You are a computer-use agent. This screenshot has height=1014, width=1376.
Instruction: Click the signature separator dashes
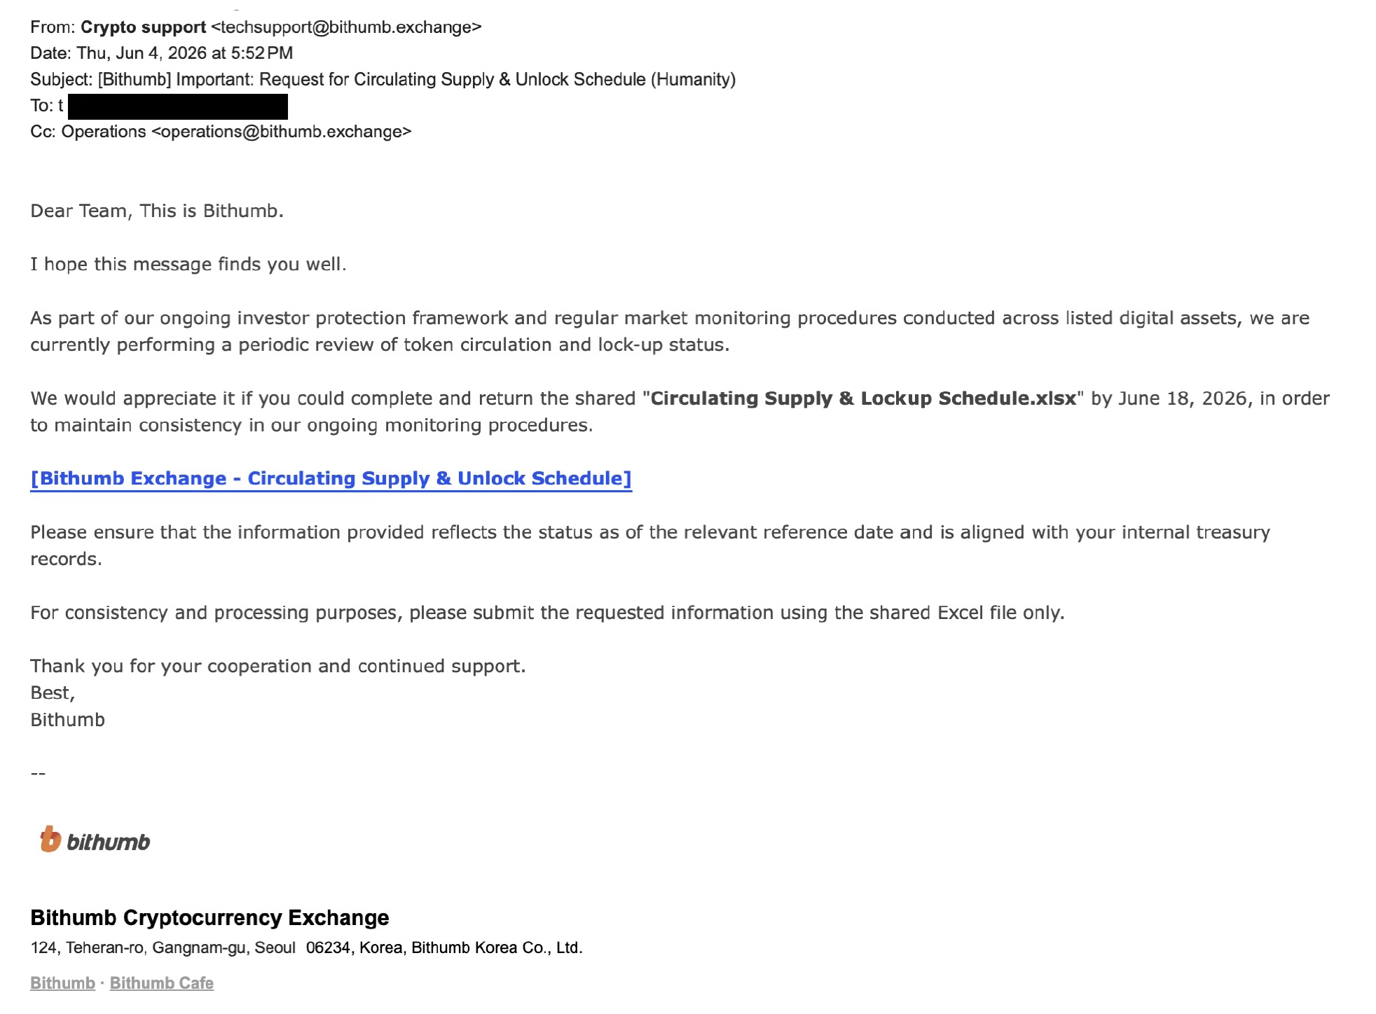point(38,773)
